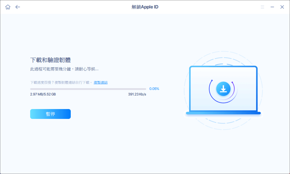Pause the firmware download
Image resolution: width=290 pixels, height=174 pixels.
tap(50, 114)
